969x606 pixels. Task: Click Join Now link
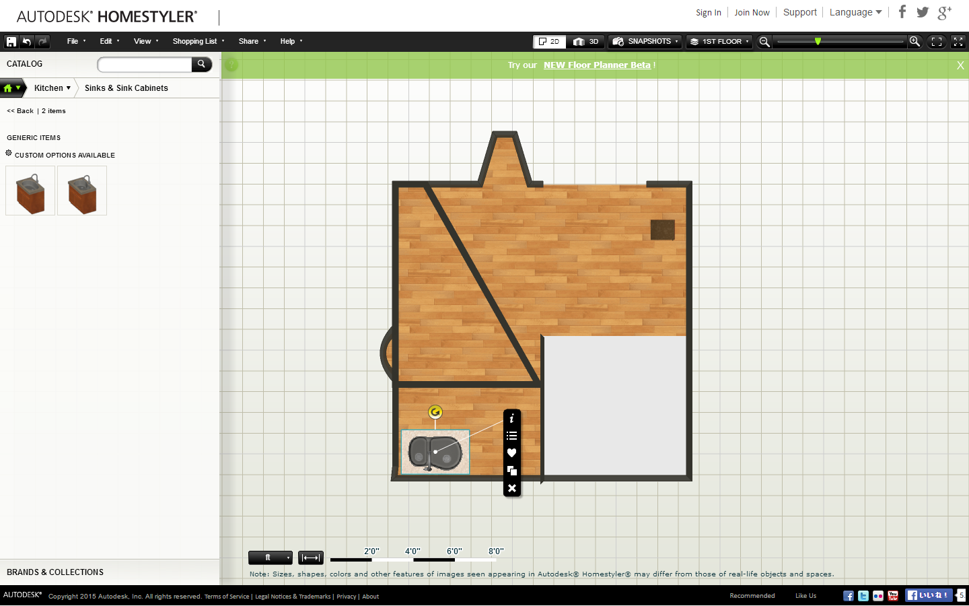[x=752, y=13]
